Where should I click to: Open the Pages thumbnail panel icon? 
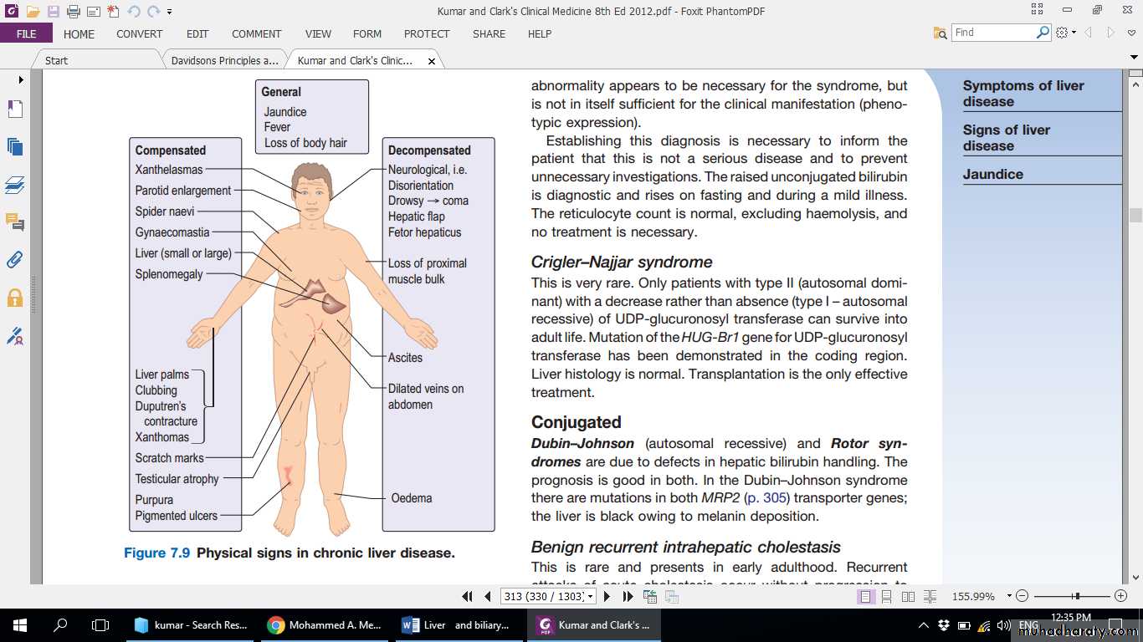pyautogui.click(x=15, y=146)
